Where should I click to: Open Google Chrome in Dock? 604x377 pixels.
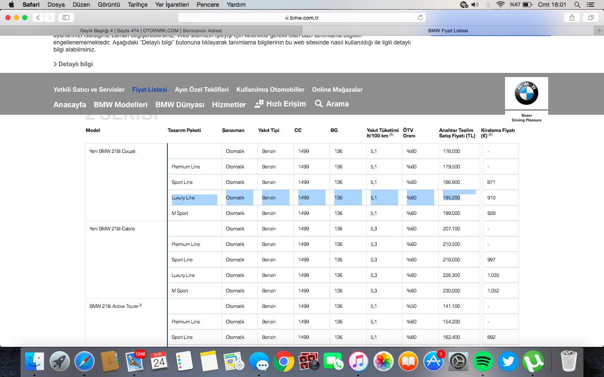284,362
